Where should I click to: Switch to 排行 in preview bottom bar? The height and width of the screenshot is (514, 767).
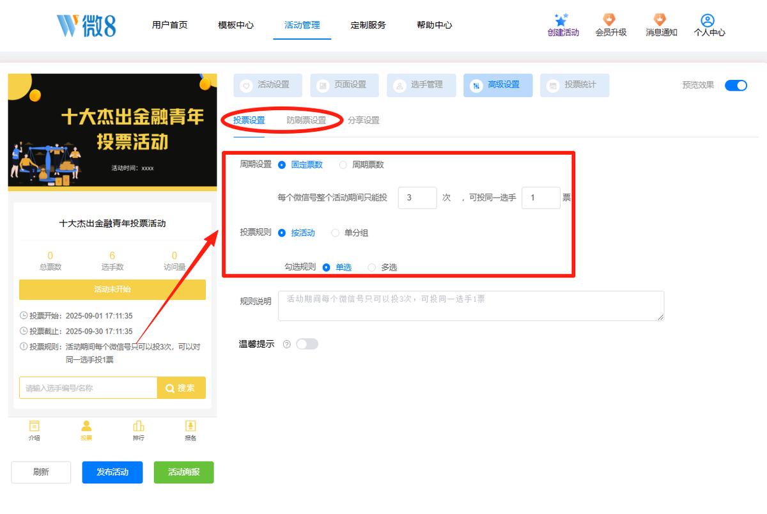point(138,431)
